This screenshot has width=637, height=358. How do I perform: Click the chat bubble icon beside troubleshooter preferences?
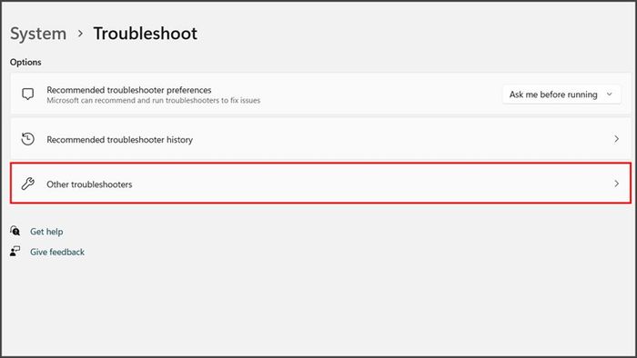[27, 94]
